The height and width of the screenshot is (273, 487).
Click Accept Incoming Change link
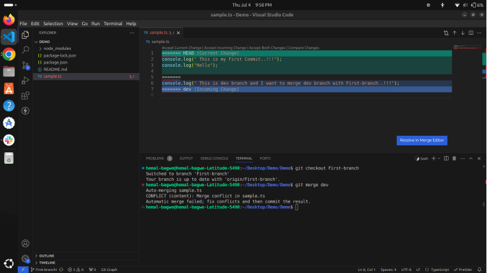pyautogui.click(x=225, y=48)
